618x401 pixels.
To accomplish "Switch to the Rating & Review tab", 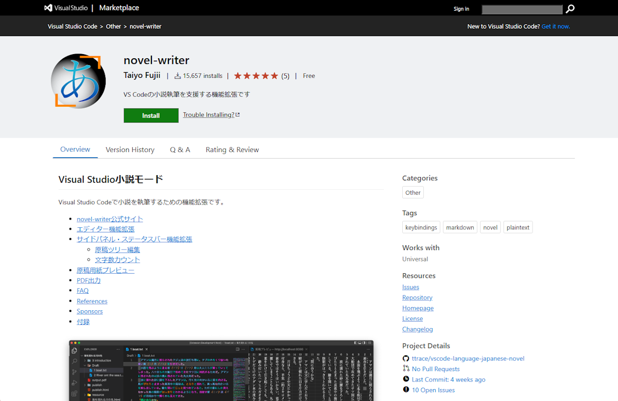I will click(232, 149).
